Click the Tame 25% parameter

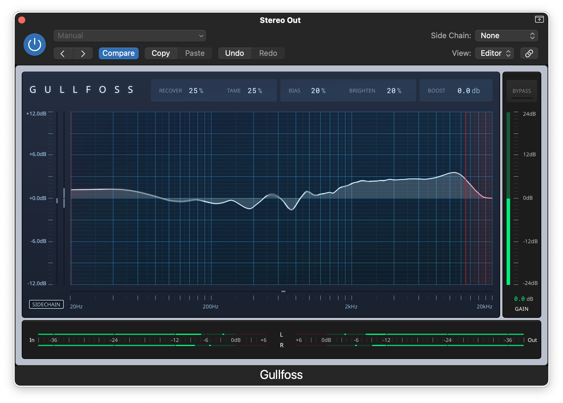[254, 91]
